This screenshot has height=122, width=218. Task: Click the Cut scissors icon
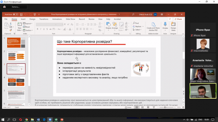coord(11,23)
